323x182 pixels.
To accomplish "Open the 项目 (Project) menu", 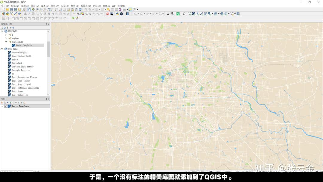I will click(x=5, y=6).
